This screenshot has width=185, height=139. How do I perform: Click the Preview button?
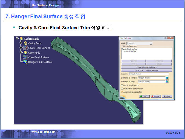click(167, 96)
